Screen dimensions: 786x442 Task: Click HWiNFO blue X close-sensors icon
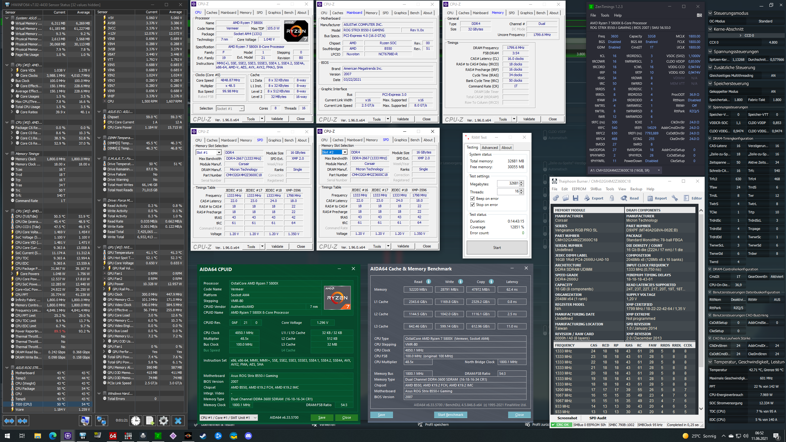(178, 421)
